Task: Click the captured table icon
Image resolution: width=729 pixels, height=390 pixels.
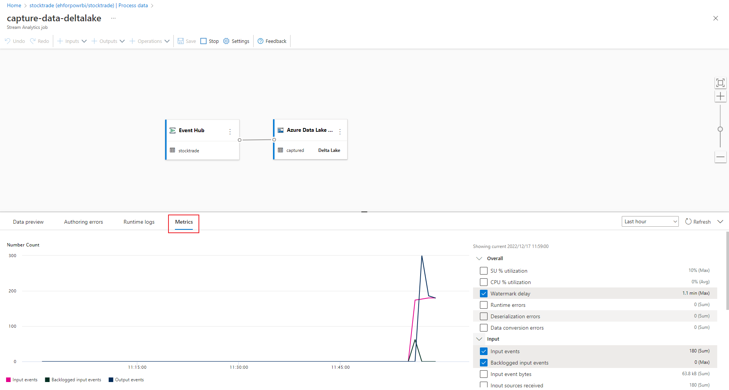Action: point(280,150)
